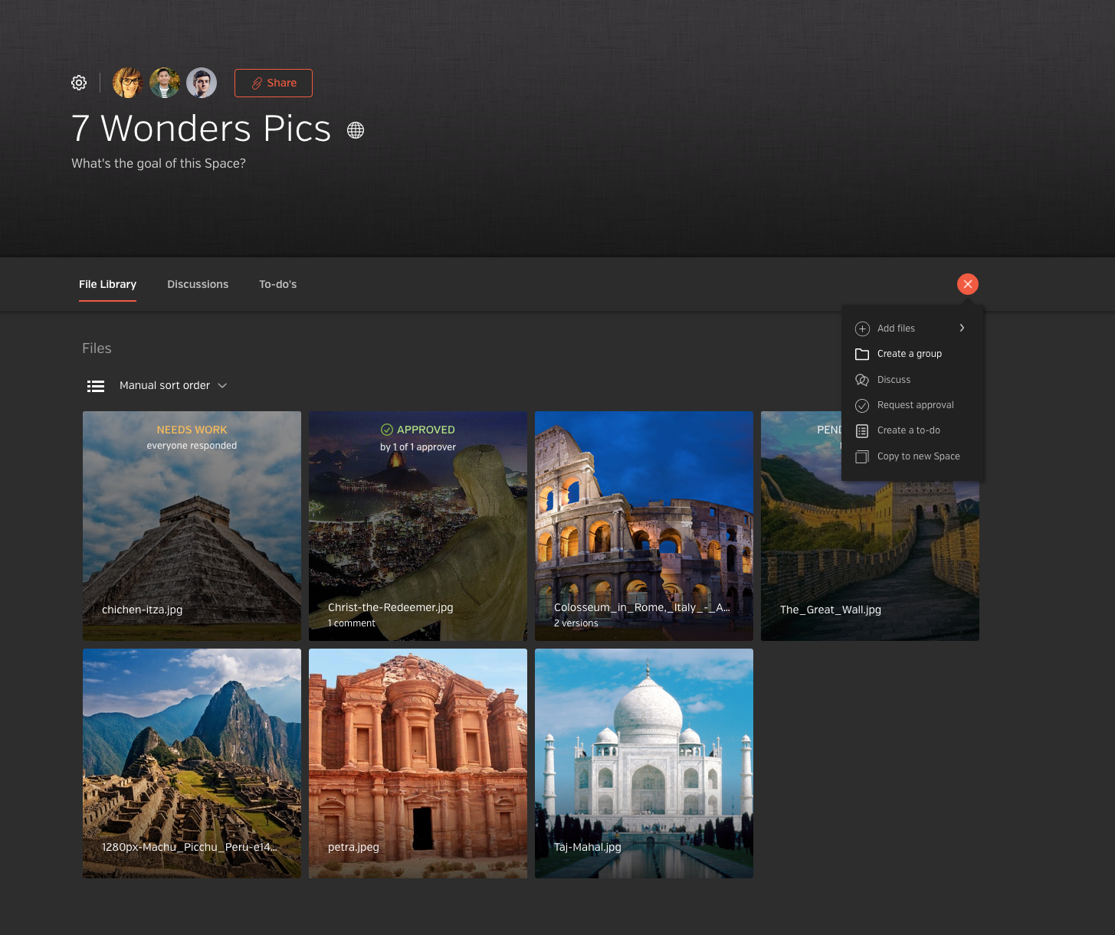Click the Space goal description placeholder

click(159, 163)
